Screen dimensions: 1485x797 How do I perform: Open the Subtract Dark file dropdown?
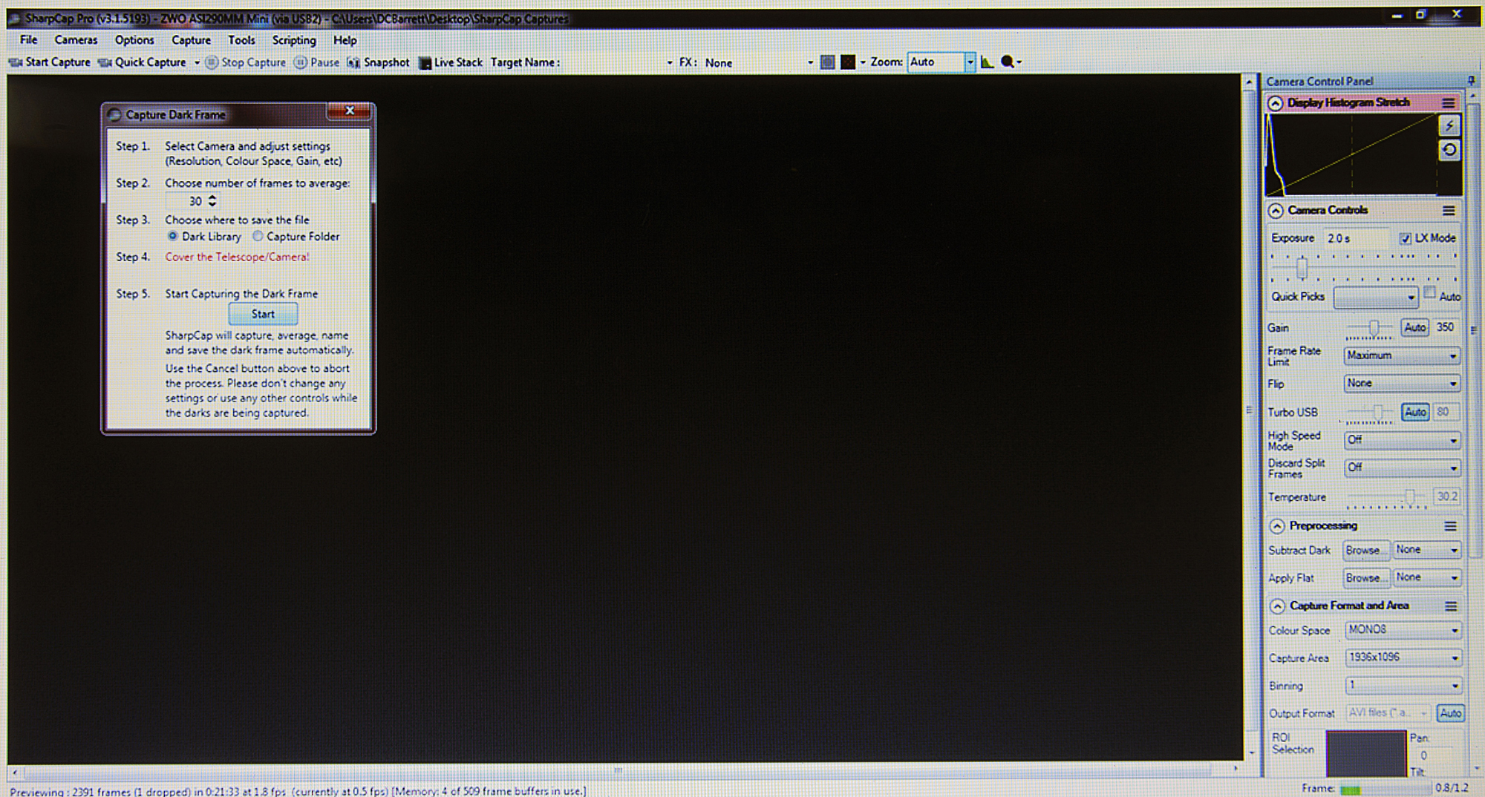click(1426, 550)
